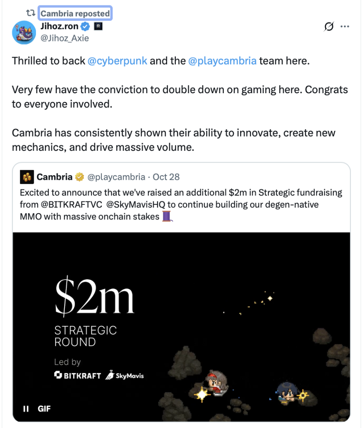Open the "Cambria reposted" link
Image resolution: width=362 pixels, height=428 pixels.
(75, 13)
